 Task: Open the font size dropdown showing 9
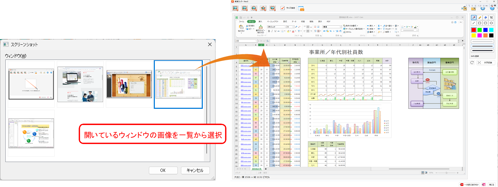pyautogui.click(x=293, y=27)
